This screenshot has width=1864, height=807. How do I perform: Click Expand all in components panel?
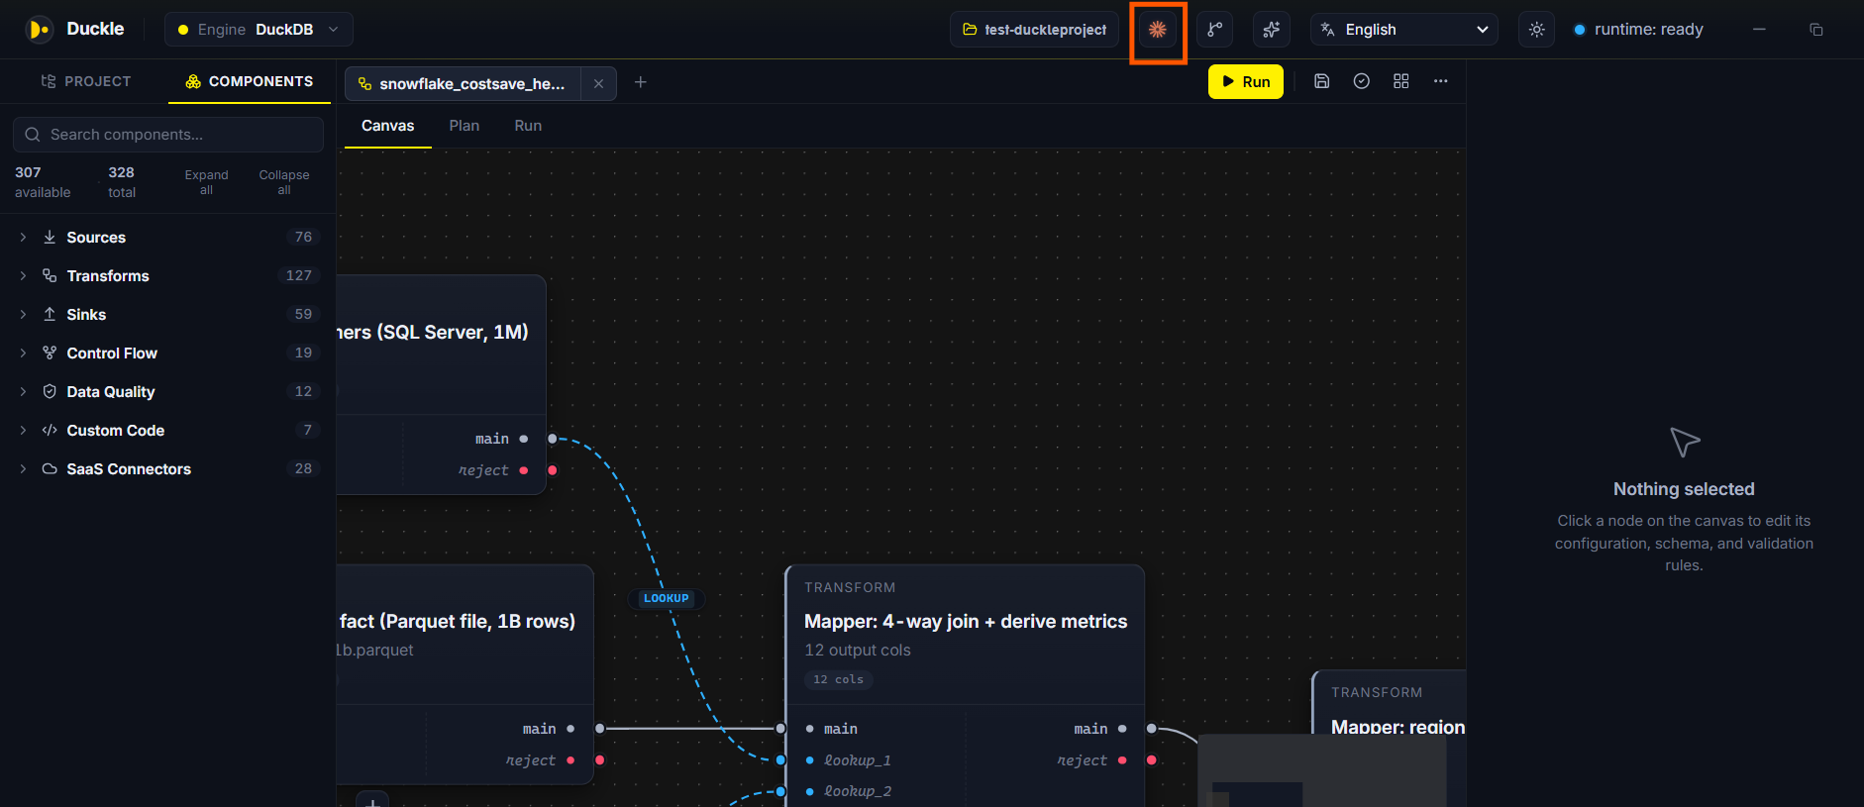pyautogui.click(x=206, y=182)
